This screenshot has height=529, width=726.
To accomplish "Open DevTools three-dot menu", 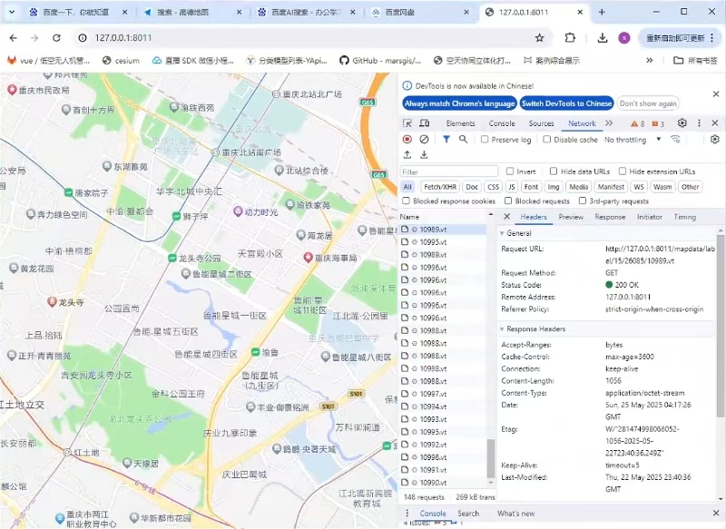I will point(699,123).
